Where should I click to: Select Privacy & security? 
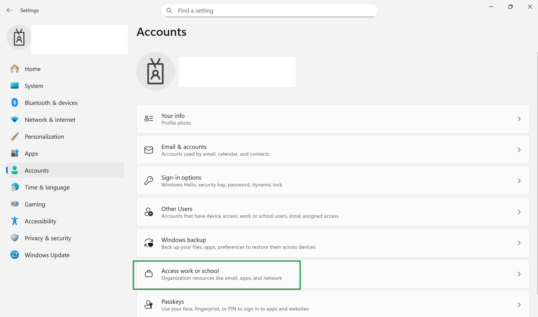click(65, 238)
